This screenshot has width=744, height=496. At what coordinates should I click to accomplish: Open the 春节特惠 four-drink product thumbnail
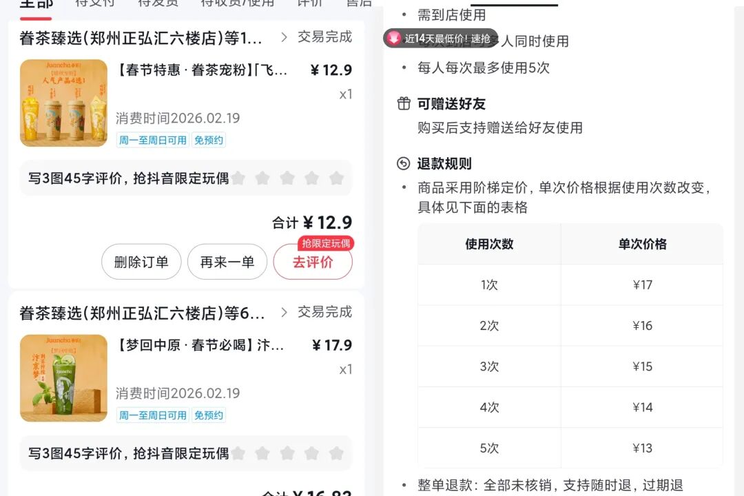(x=63, y=103)
